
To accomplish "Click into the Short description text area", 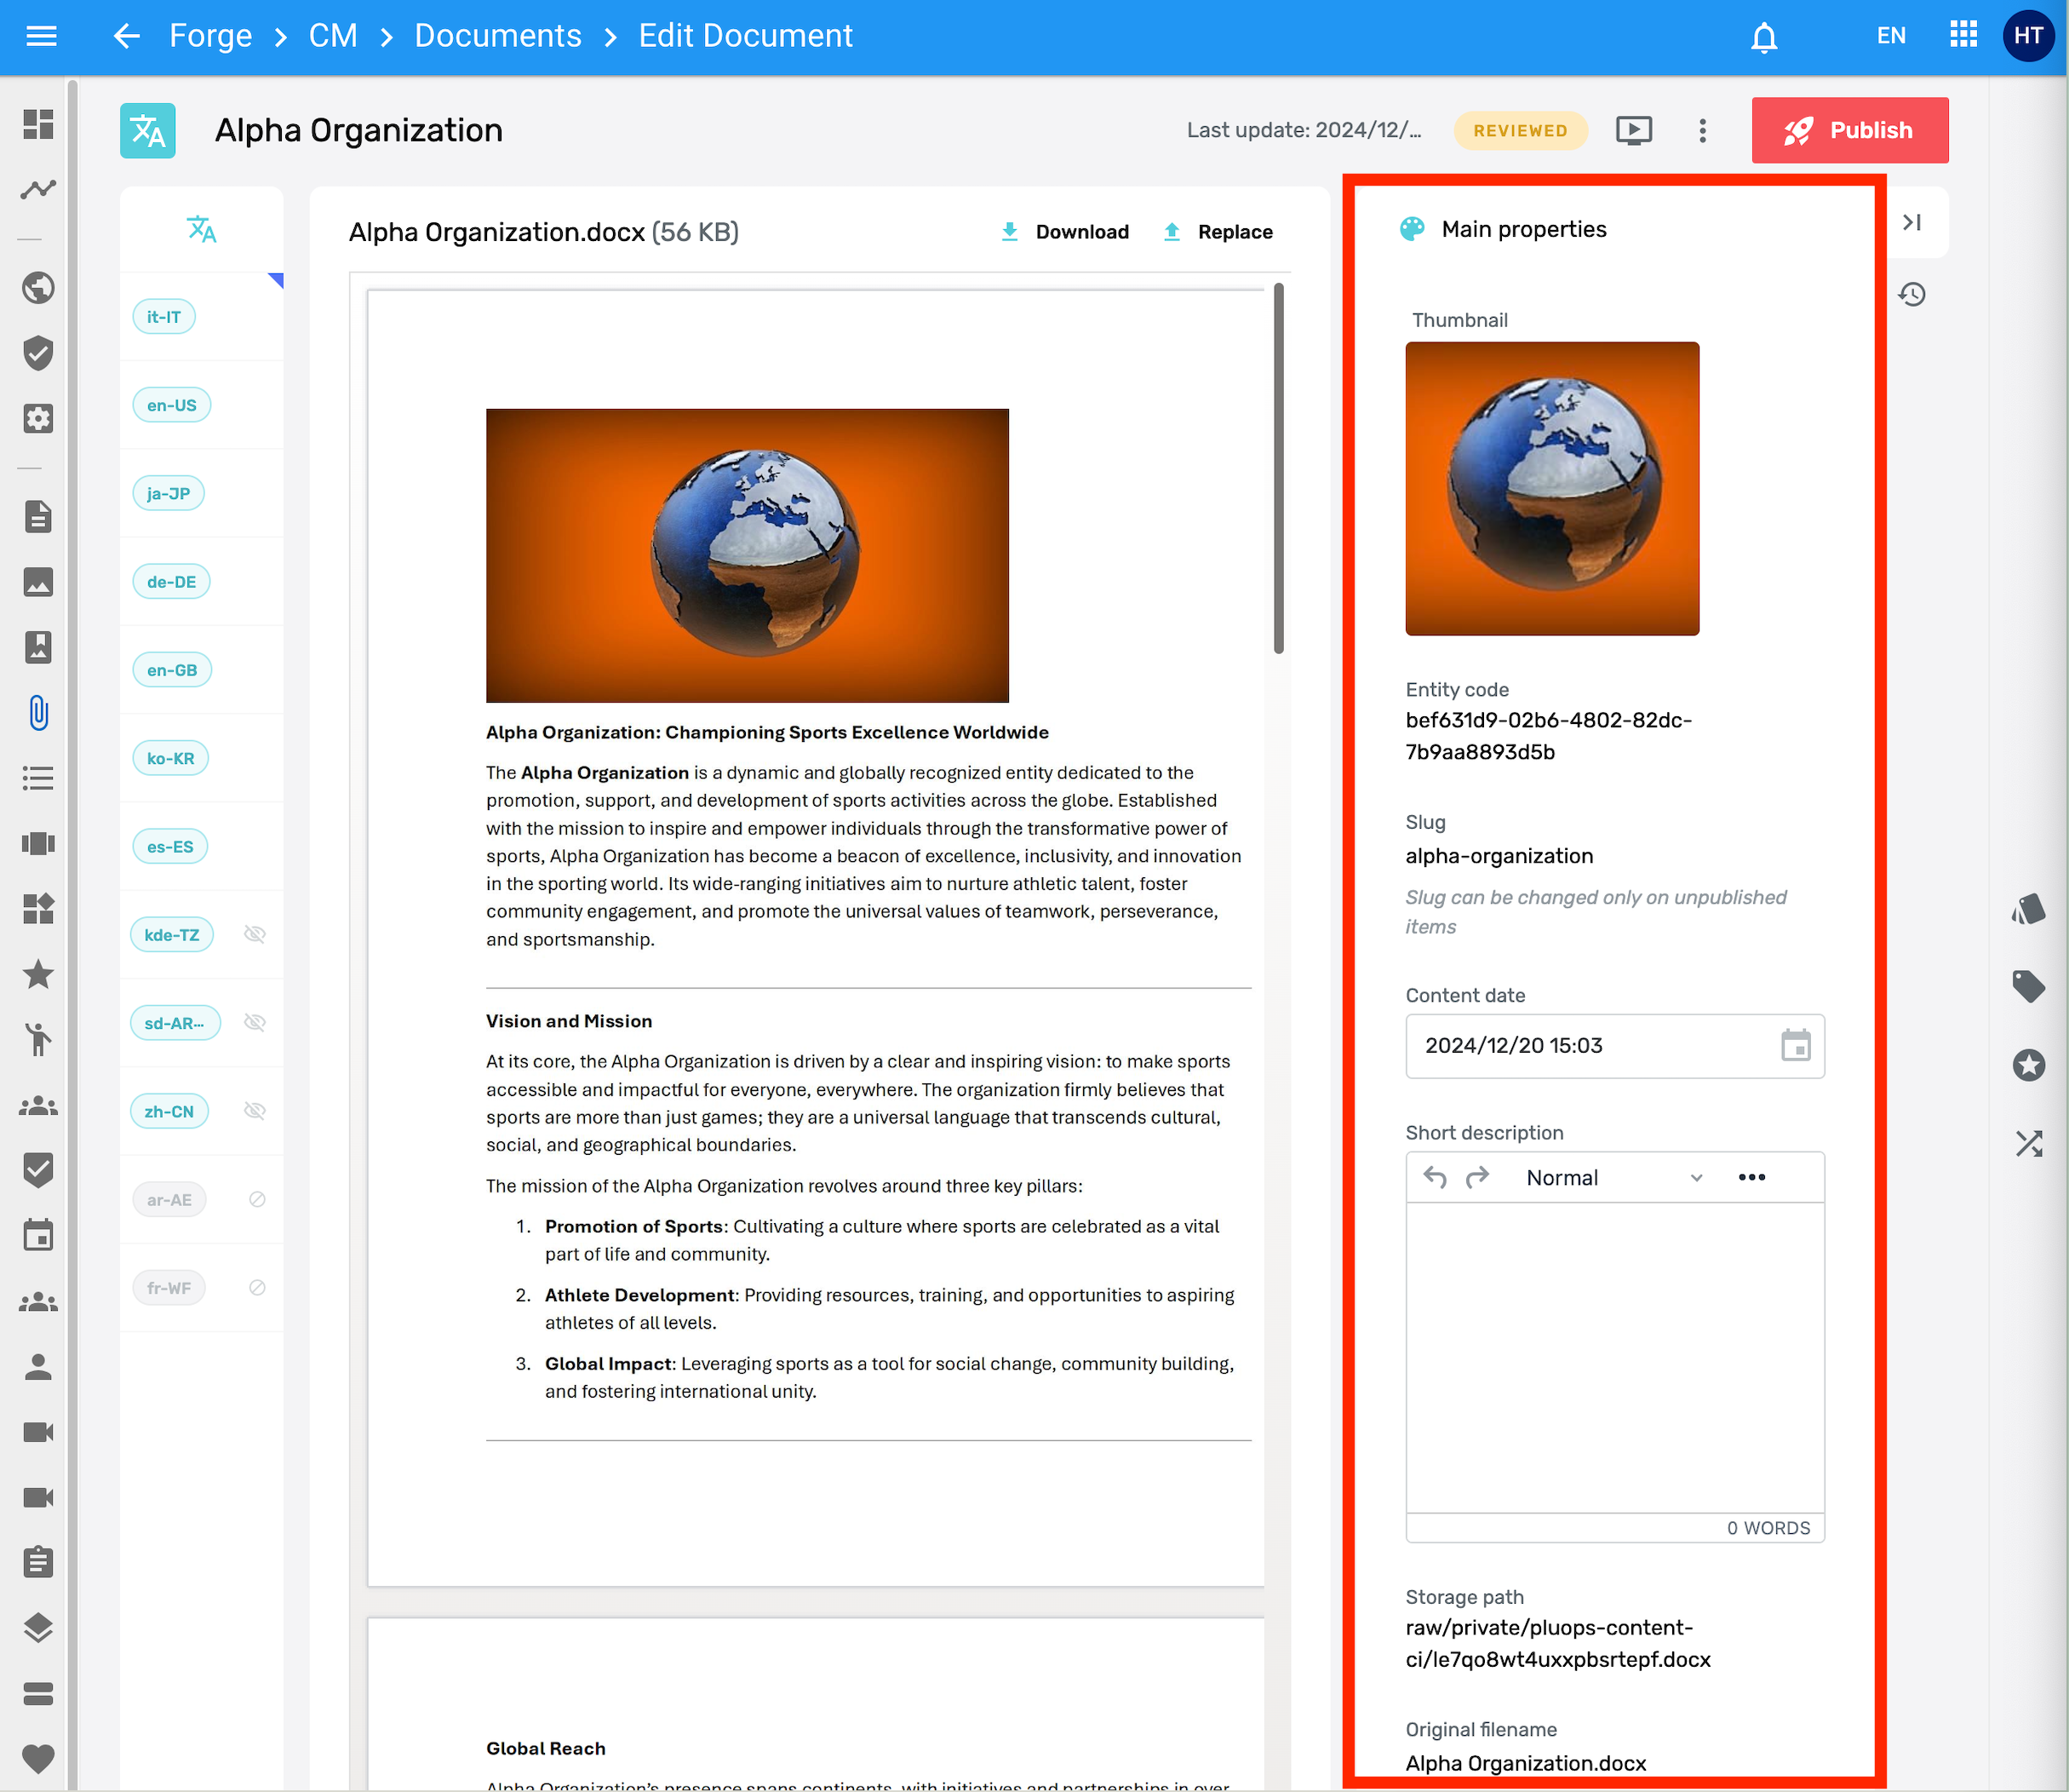I will click(x=1614, y=1357).
